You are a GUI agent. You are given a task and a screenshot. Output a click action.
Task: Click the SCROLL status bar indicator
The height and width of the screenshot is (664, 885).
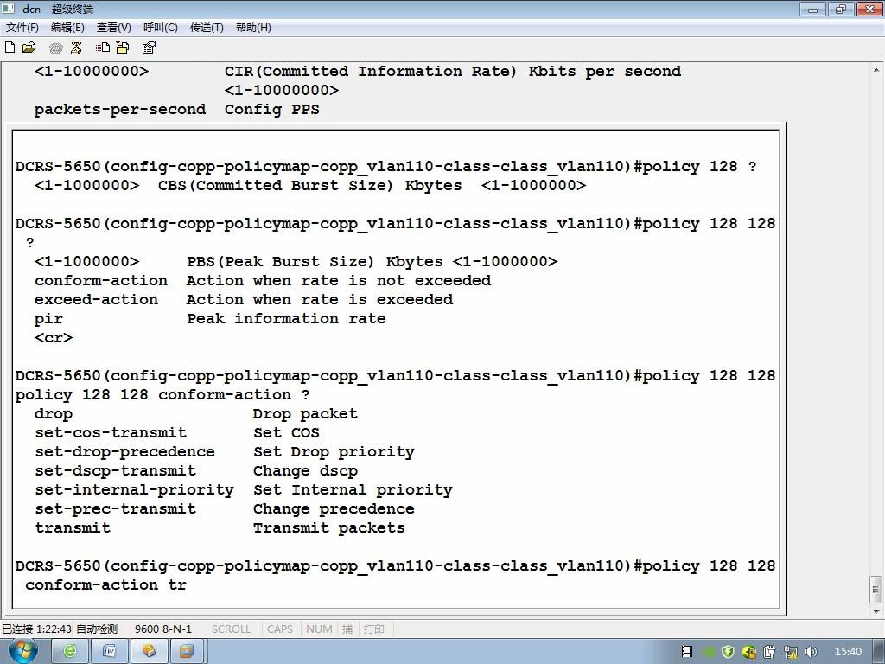pos(231,629)
